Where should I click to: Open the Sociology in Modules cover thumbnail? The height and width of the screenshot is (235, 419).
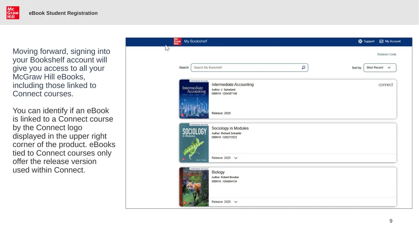coord(194,143)
